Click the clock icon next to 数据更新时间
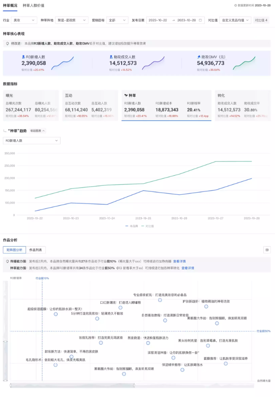This screenshot has width=275, height=397. pos(236,6)
